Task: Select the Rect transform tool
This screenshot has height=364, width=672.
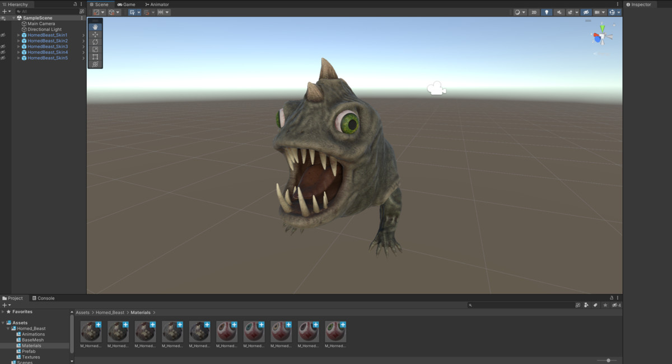Action: click(95, 57)
